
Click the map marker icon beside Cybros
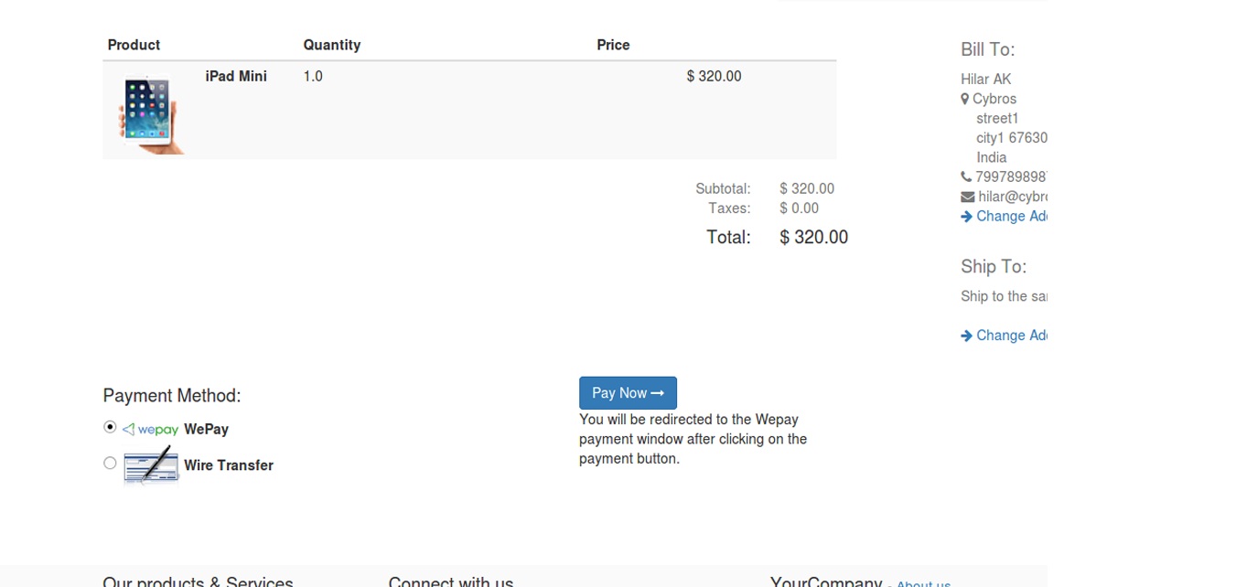pyautogui.click(x=964, y=99)
